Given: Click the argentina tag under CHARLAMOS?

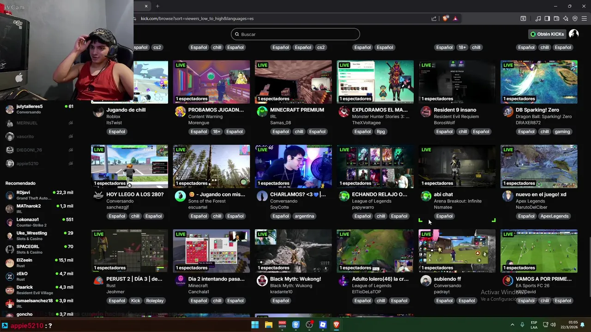Looking at the screenshot, I should coord(304,216).
